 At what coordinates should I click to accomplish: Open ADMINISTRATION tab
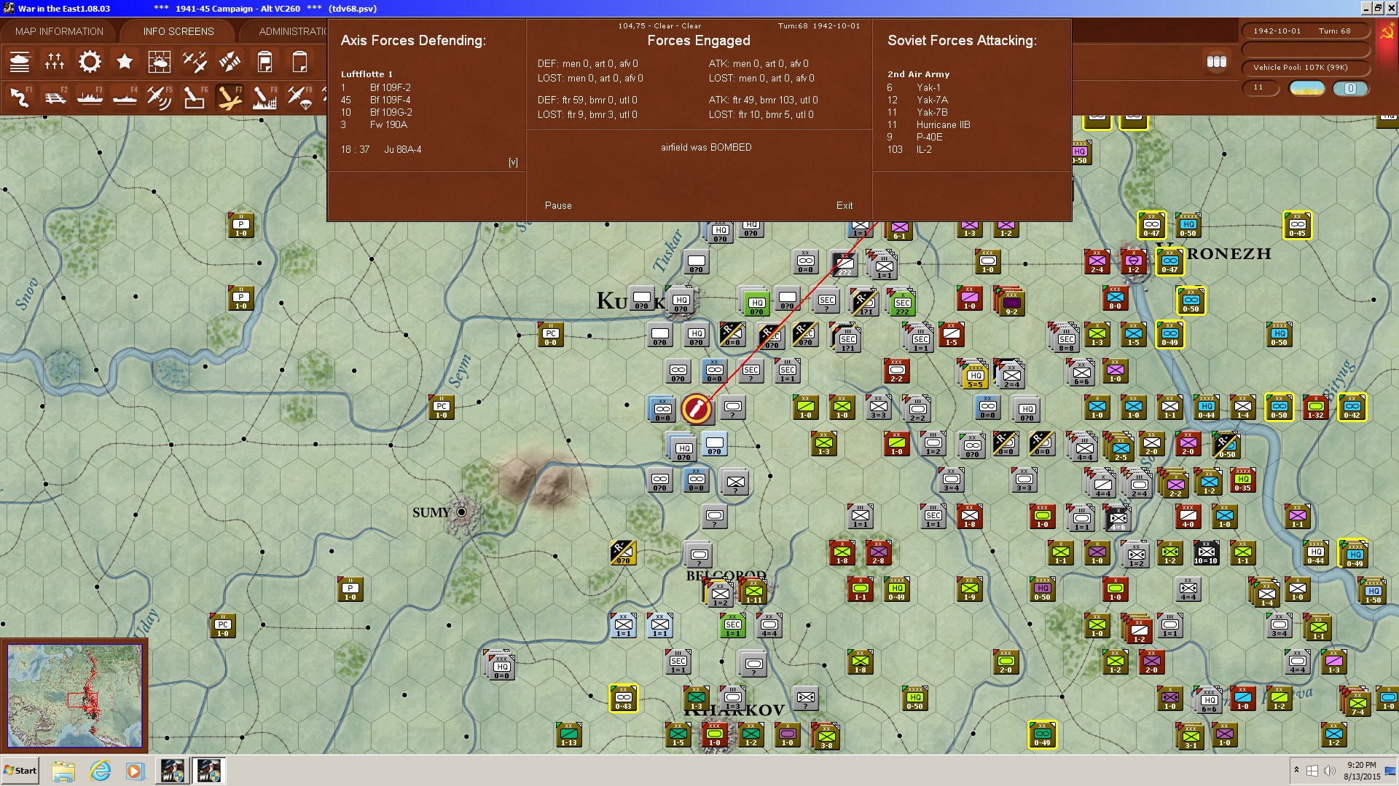(x=293, y=31)
